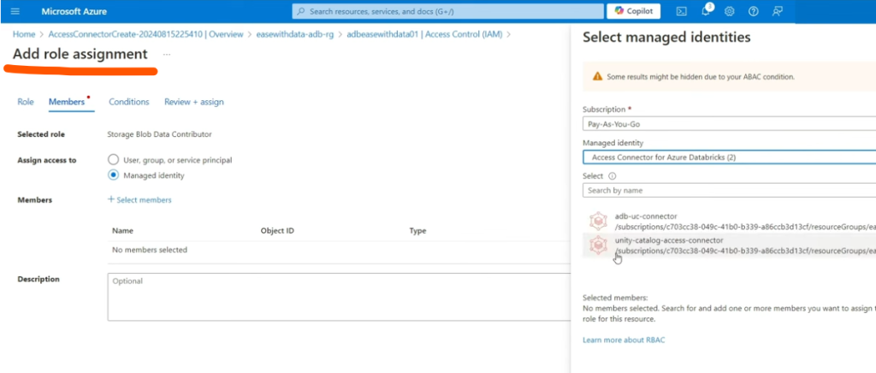Viewport: 876px width, 373px height.
Task: Click the Select managed identities heading
Action: 666,38
